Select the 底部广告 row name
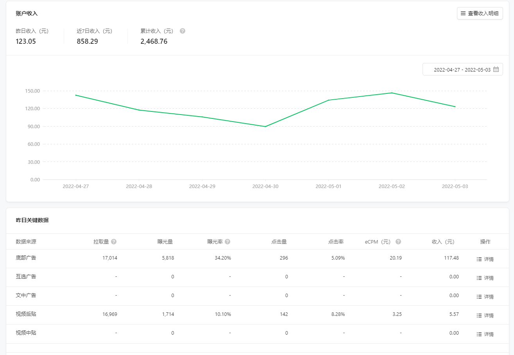The image size is (514, 355). pyautogui.click(x=26, y=258)
